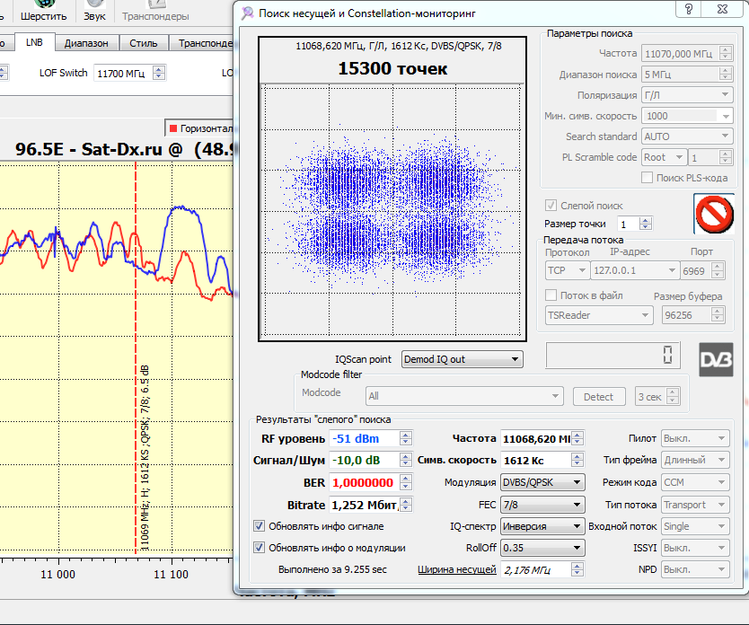Uncheck Обновлять инфо сигнале
Viewport: 749px width, 625px height.
coord(259,526)
